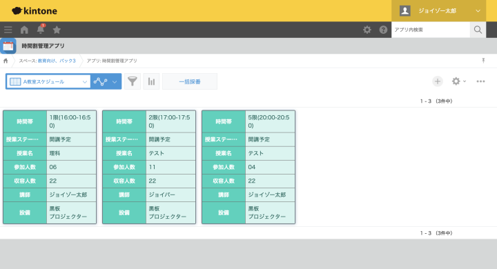The image size is (497, 269).
Task: Click the 2限(17:00-17:50) time cell
Action: click(x=171, y=121)
